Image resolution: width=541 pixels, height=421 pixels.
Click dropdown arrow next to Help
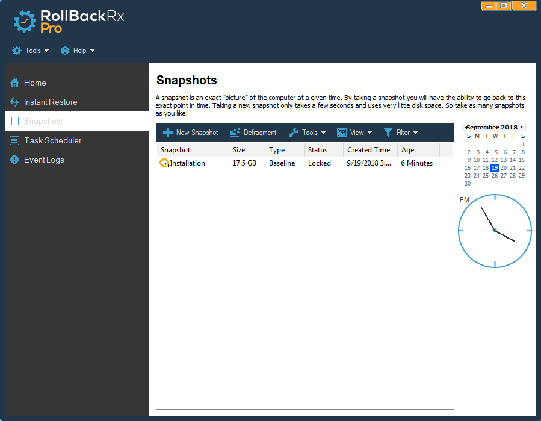click(92, 51)
